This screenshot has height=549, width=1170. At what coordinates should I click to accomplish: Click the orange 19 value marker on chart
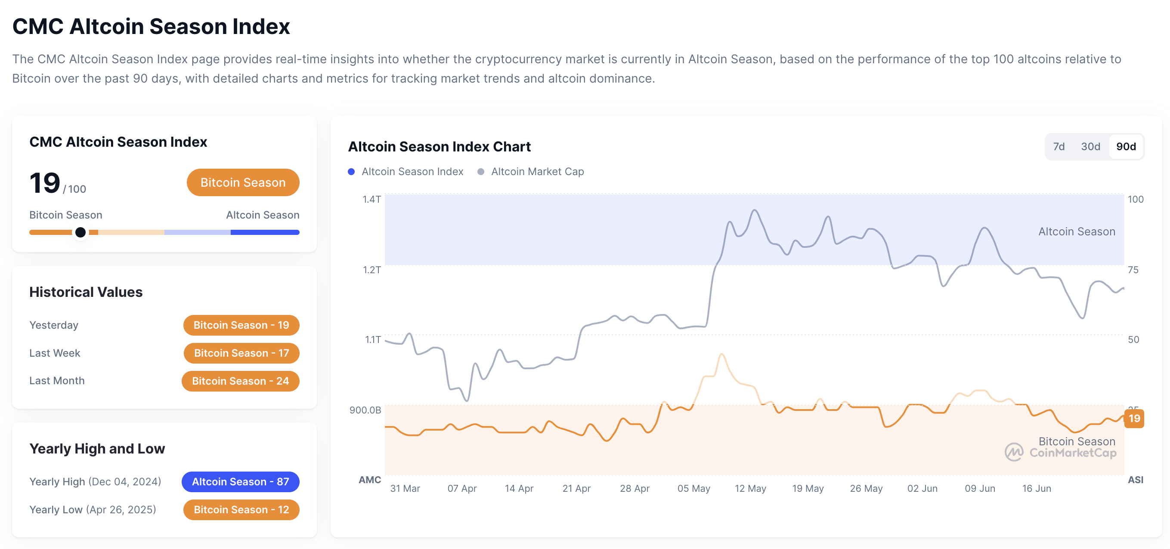click(1134, 418)
